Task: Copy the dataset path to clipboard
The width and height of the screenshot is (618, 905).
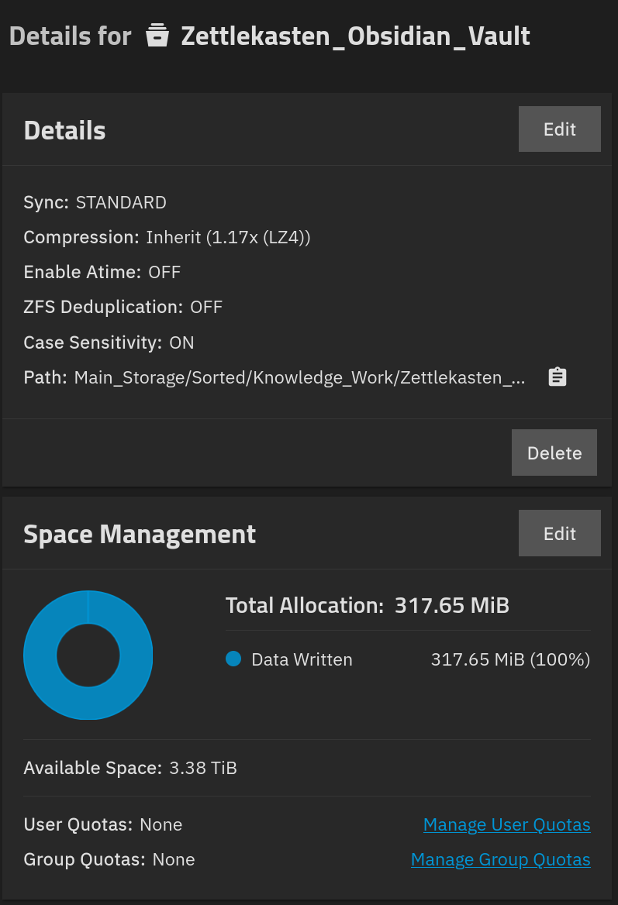Action: click(x=558, y=377)
